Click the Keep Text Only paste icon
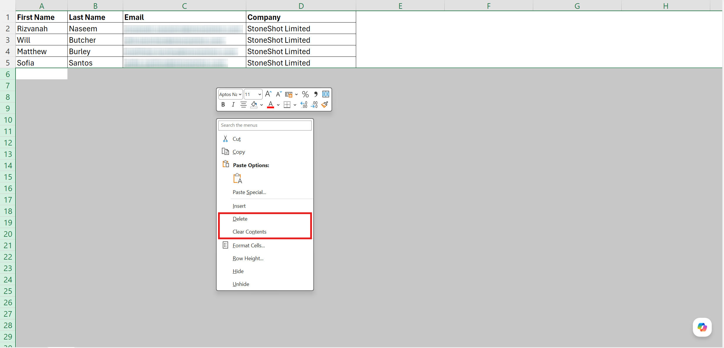 237,178
